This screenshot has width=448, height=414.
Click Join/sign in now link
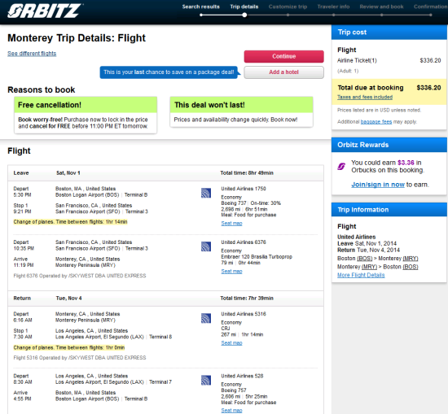tap(378, 185)
